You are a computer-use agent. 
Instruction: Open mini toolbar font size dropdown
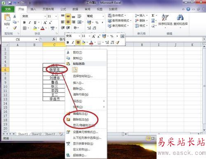point(89,36)
